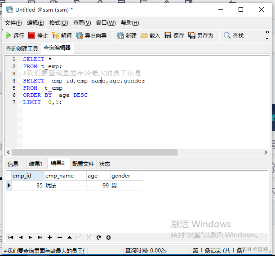Go to previous record in results
Screen dimensions: 275x256
pos(21,238)
